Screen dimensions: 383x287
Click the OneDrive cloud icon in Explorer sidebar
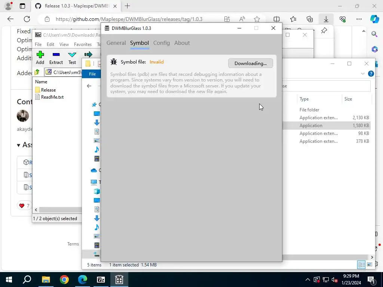pyautogui.click(x=94, y=170)
